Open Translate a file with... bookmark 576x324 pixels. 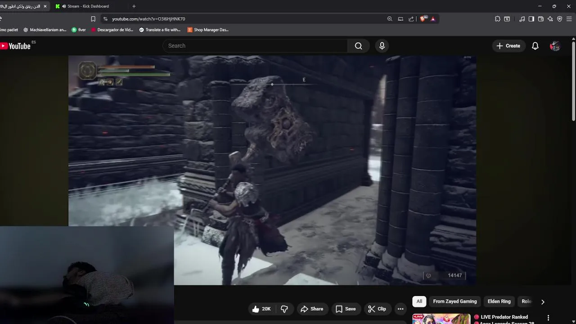pyautogui.click(x=160, y=30)
